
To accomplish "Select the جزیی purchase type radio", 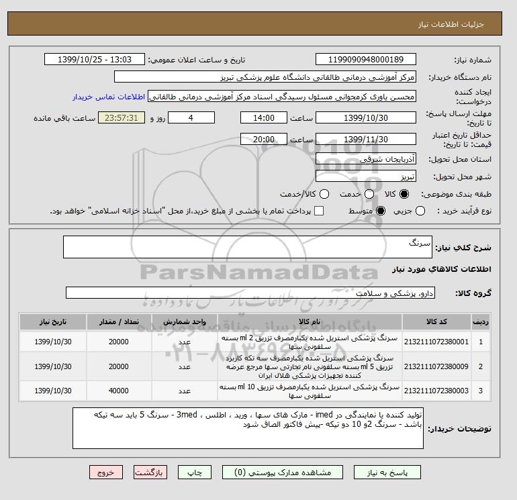I will [x=420, y=211].
